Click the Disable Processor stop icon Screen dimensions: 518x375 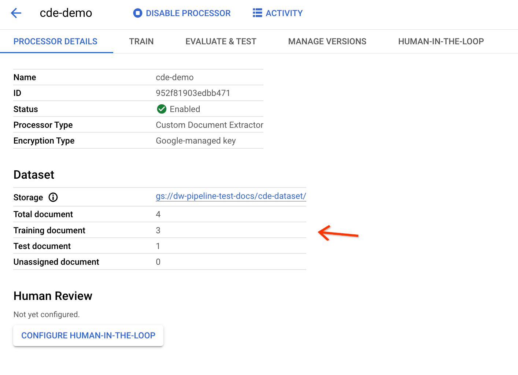tap(137, 13)
